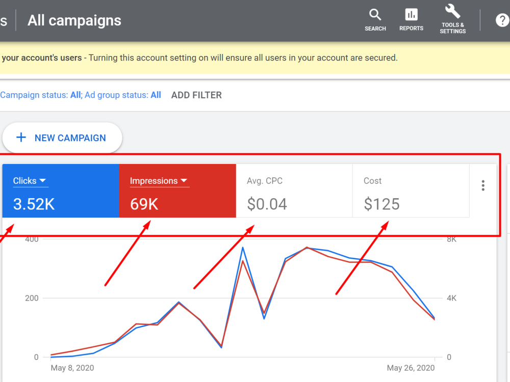The height and width of the screenshot is (382, 510).
Task: Select the Avg. CPC metric card
Action: 294,190
